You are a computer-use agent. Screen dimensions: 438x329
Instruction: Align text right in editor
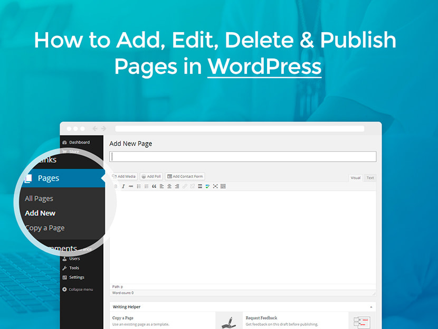pyautogui.click(x=177, y=186)
